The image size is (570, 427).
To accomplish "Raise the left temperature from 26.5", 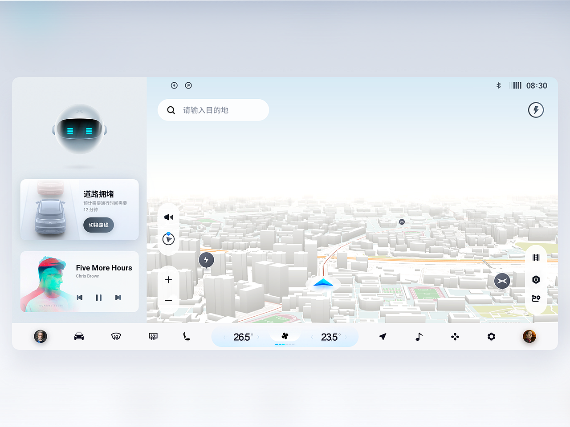I will tap(258, 337).
